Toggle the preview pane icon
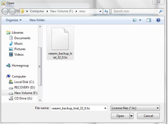This screenshot has width=168, height=124. (x=149, y=20)
